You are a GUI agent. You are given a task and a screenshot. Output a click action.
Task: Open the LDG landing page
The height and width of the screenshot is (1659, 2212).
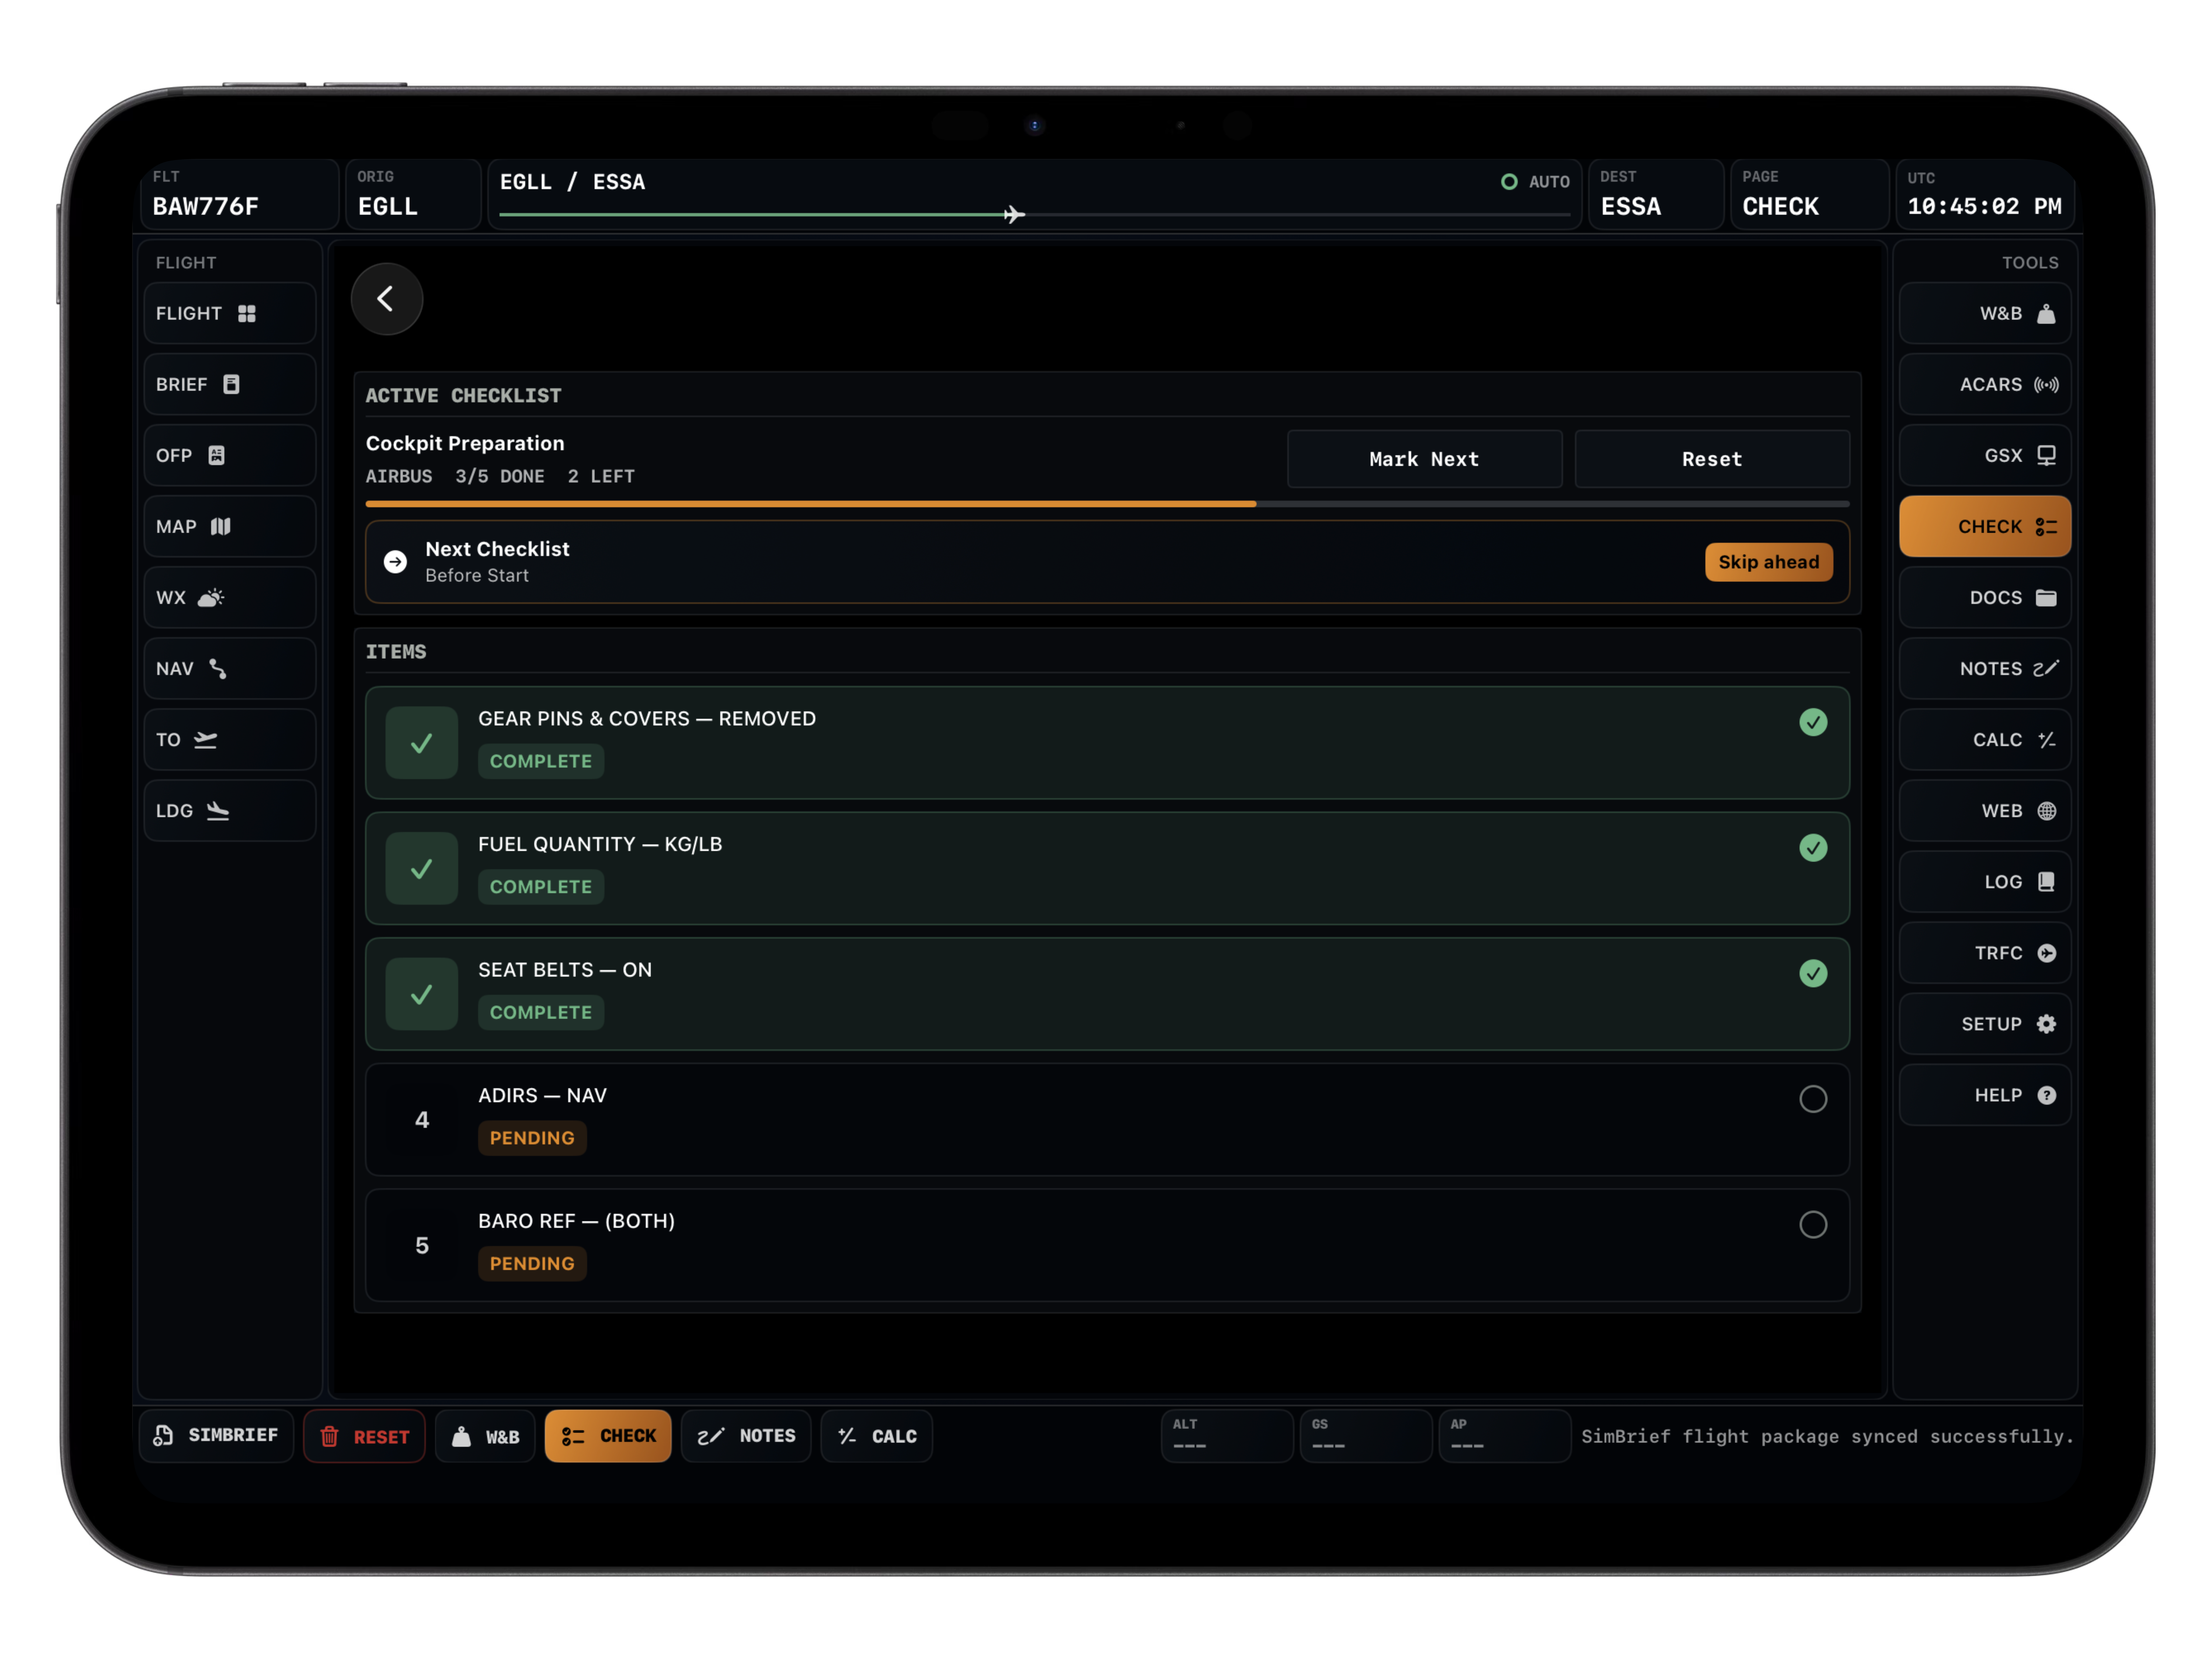coord(230,811)
